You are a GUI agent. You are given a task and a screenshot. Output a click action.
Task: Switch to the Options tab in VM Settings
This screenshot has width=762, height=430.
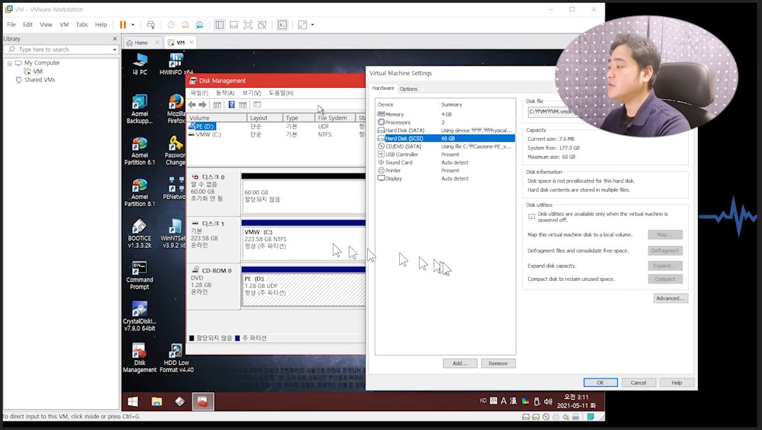pyautogui.click(x=408, y=89)
